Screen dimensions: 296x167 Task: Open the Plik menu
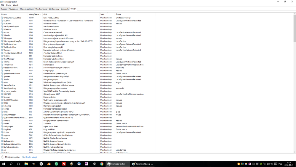point(2,5)
